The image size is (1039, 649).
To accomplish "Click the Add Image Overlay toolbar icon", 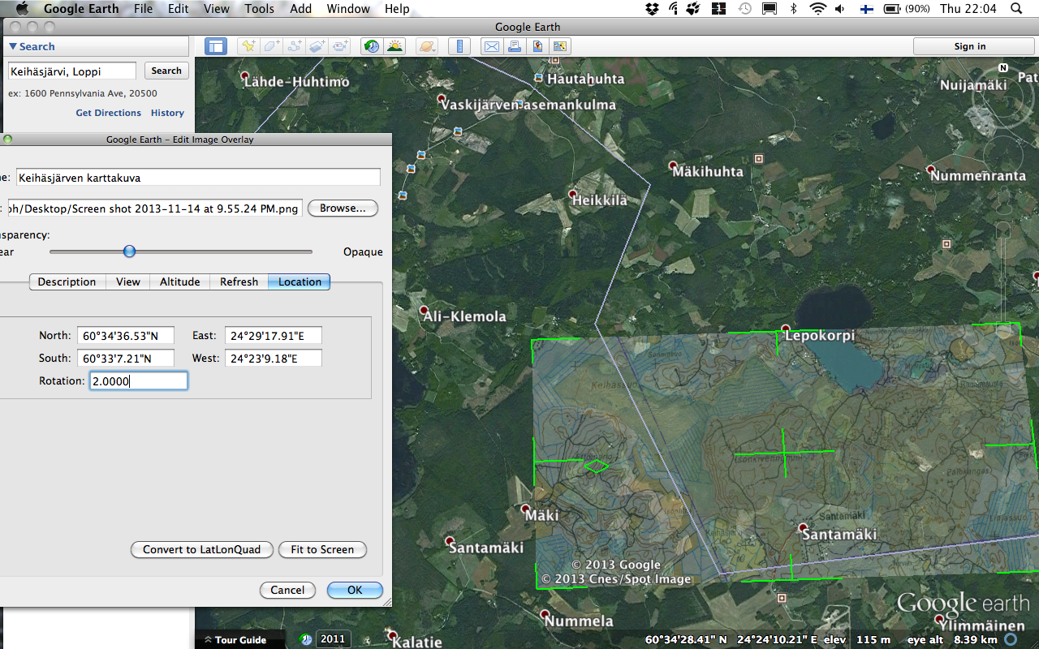I will (x=318, y=46).
